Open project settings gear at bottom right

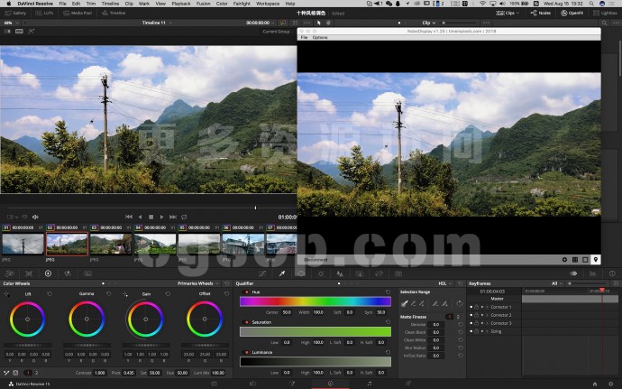click(610, 384)
